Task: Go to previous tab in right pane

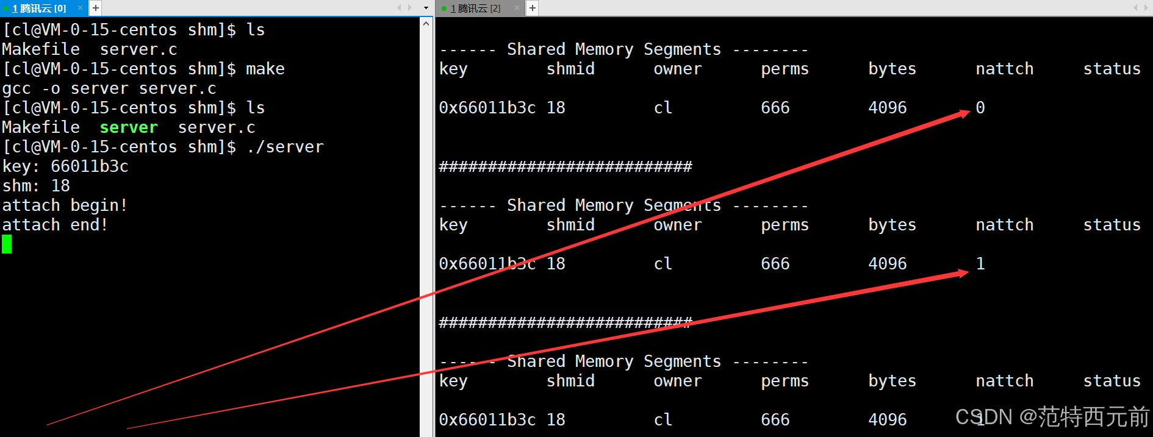Action: point(1136,8)
